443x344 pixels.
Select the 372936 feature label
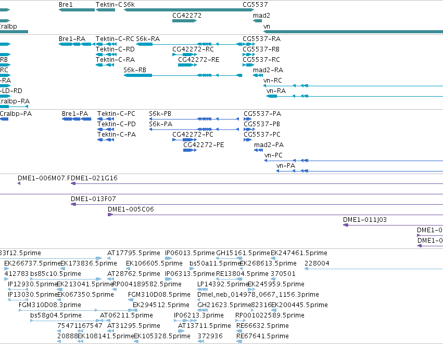click(x=210, y=337)
